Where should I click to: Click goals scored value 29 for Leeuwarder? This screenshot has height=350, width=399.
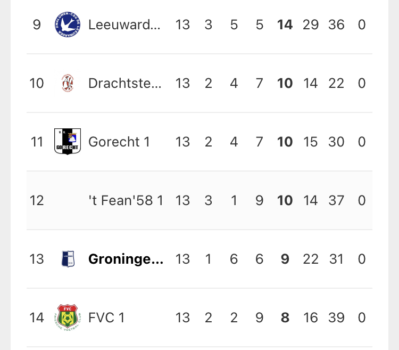pyautogui.click(x=311, y=25)
